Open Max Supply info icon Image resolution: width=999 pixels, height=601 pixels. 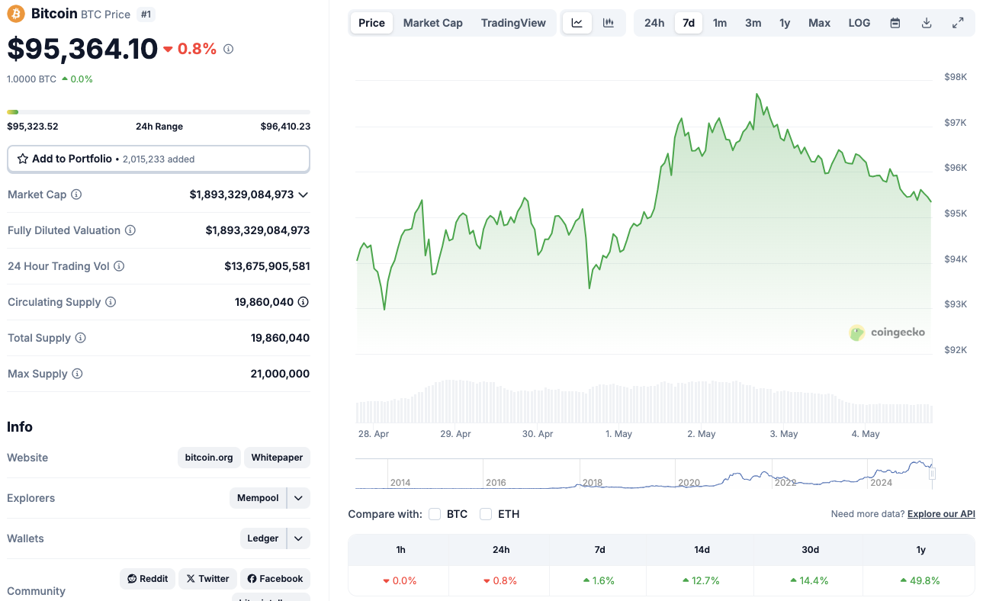tap(77, 374)
